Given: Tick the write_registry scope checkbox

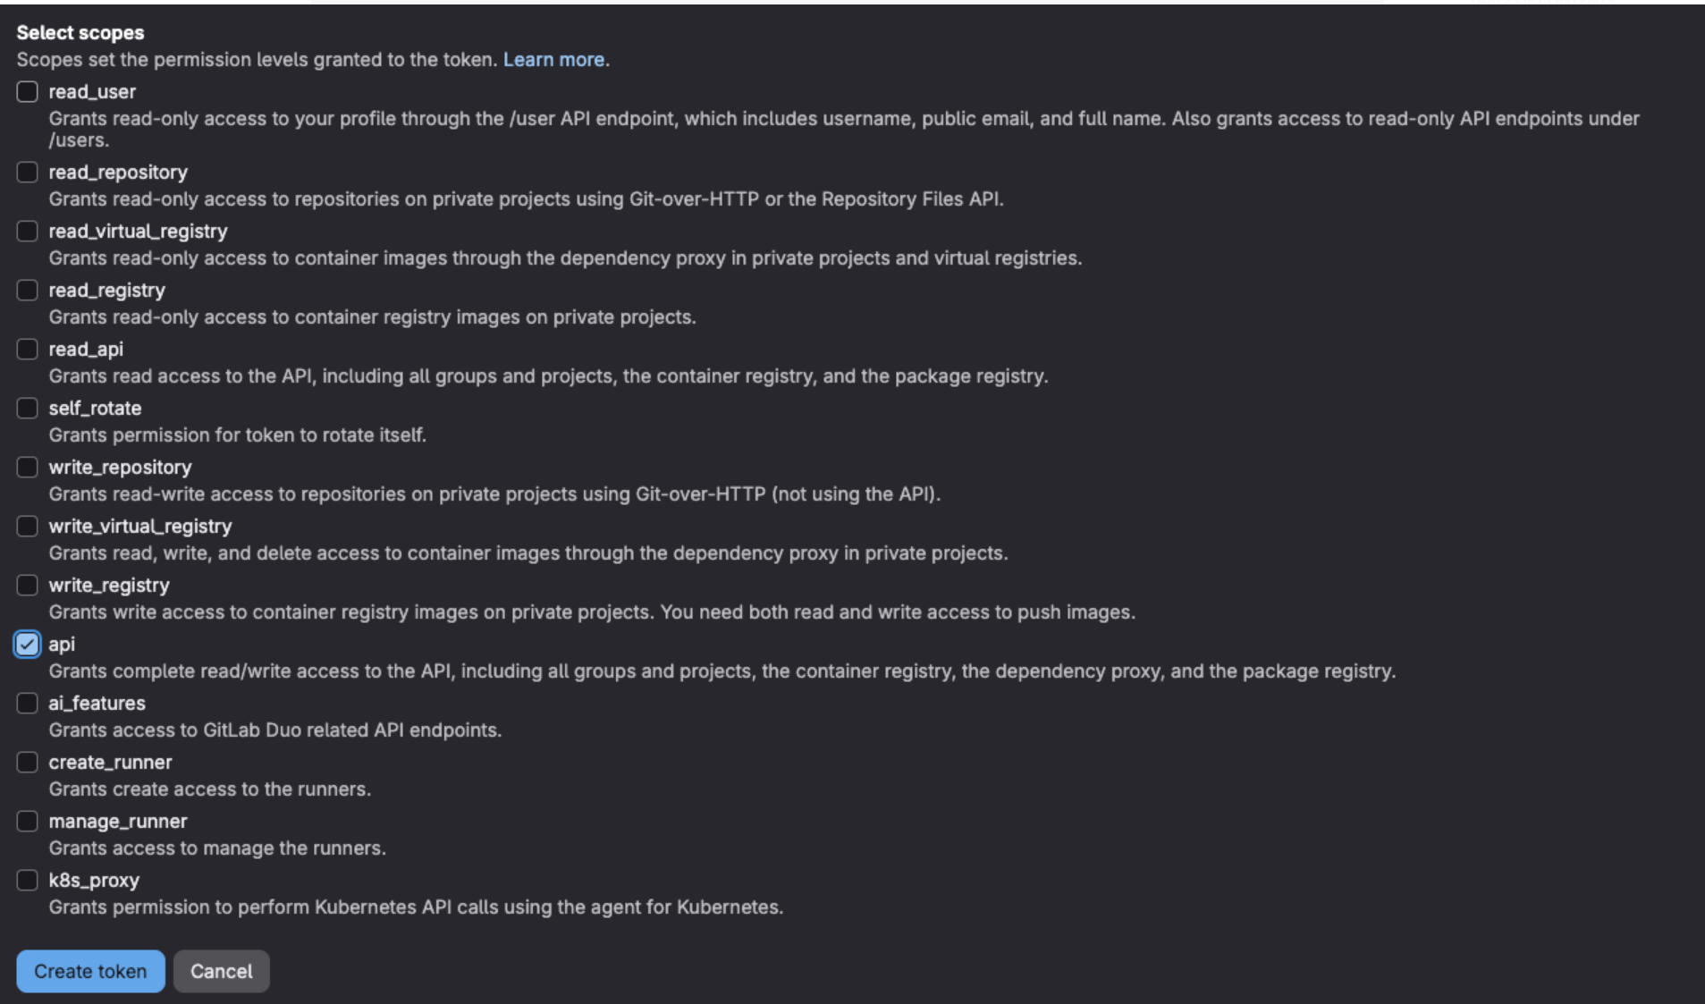Looking at the screenshot, I should coord(28,586).
